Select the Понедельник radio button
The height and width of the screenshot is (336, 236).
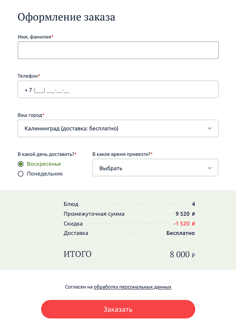[21, 174]
